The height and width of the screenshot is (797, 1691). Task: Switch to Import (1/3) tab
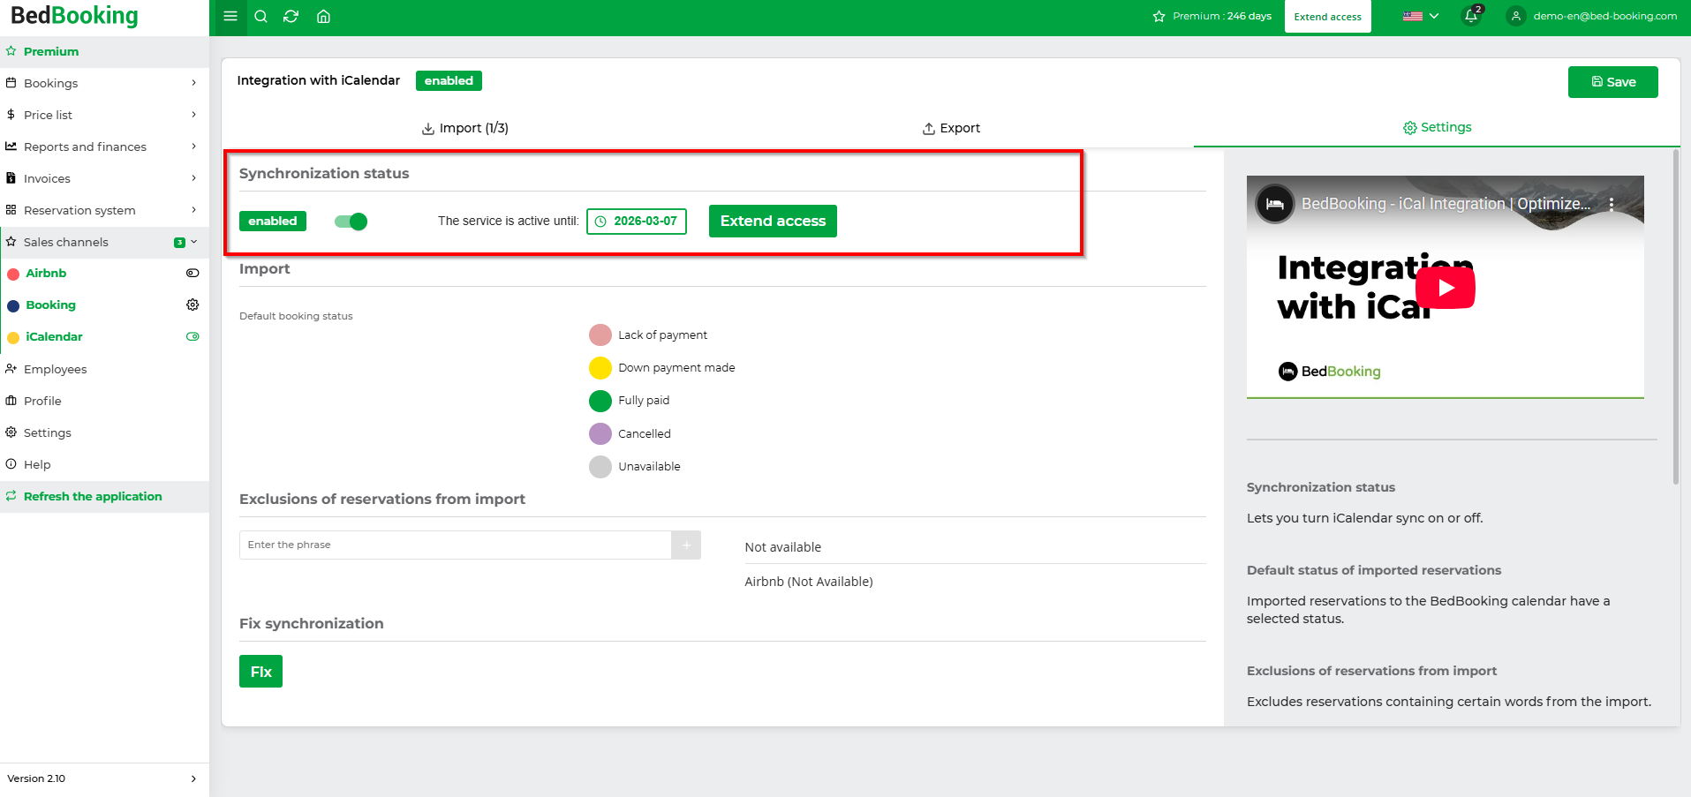(x=465, y=128)
